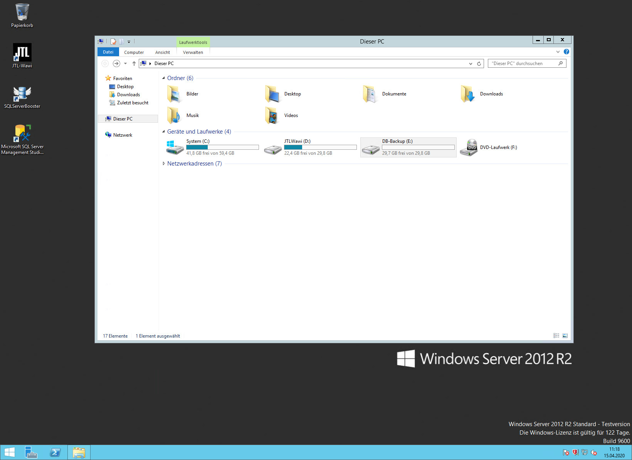The height and width of the screenshot is (460, 632).
Task: Click "17 Elemente" in the status bar
Action: (115, 336)
